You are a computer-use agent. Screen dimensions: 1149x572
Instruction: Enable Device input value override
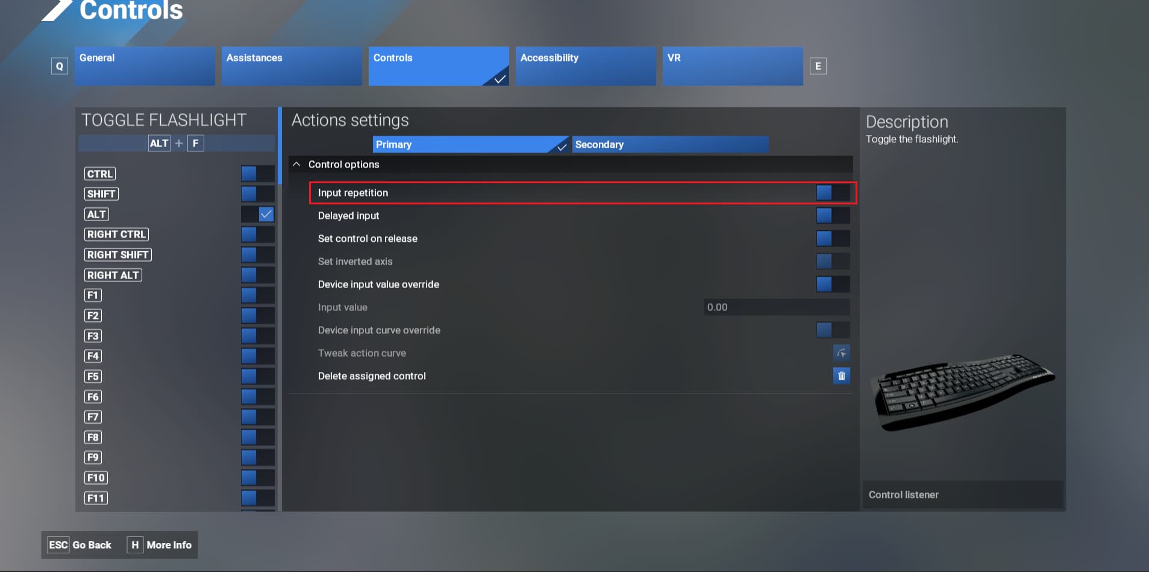coord(833,284)
